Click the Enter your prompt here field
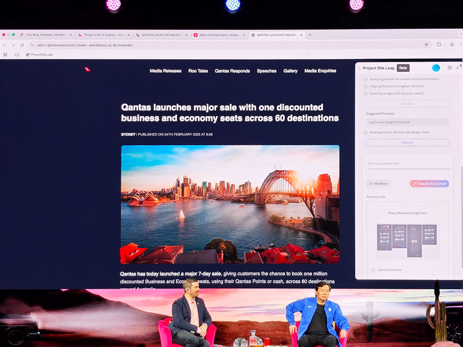The height and width of the screenshot is (347, 463). click(409, 164)
